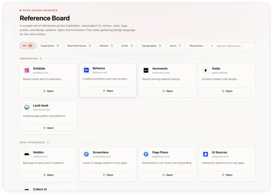
Task: Click the search magnifier icon
Action: coord(212,46)
